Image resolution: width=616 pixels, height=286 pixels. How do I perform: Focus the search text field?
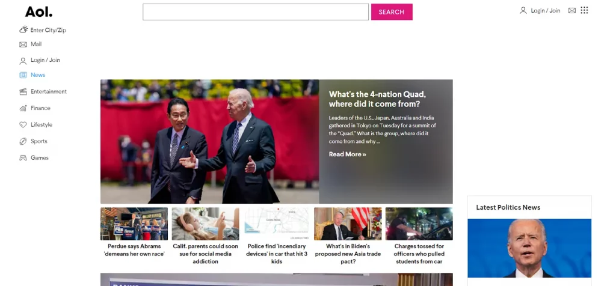click(256, 12)
